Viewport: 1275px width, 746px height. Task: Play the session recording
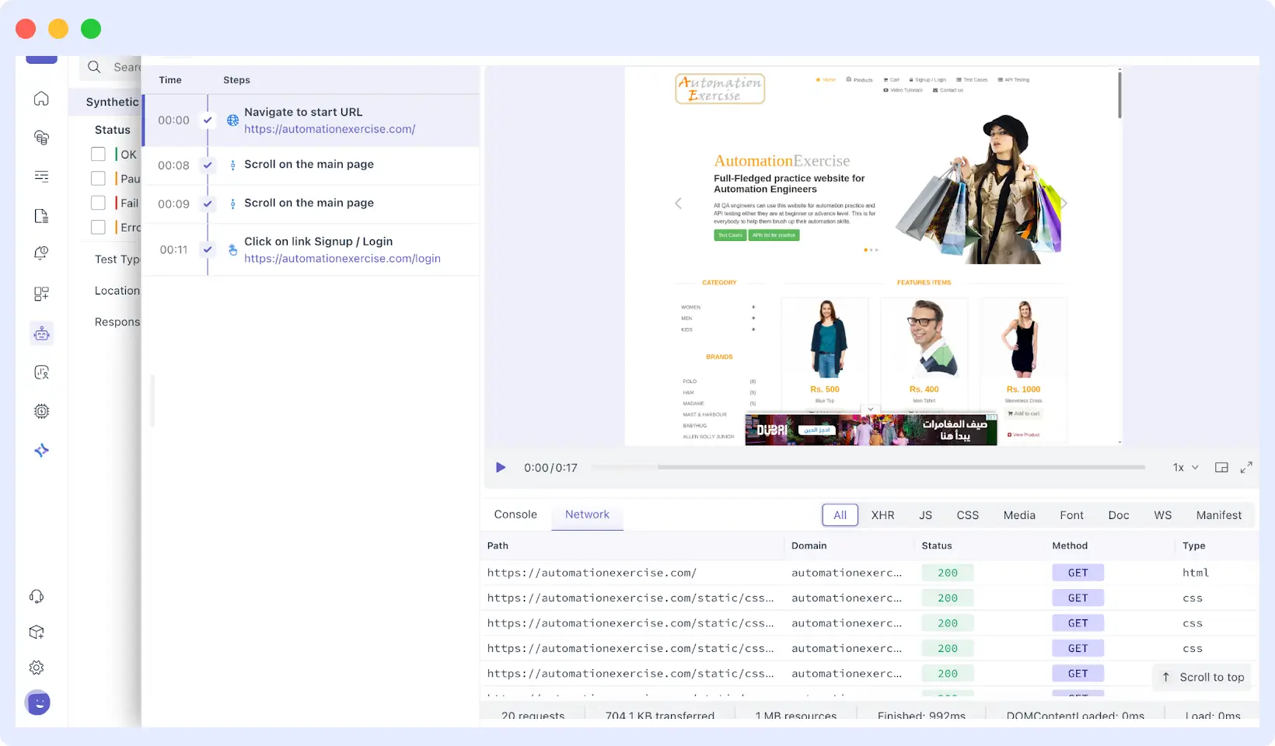tap(500, 467)
